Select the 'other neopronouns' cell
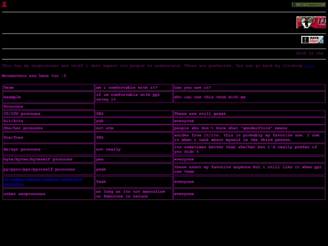Image resolution: width=328 pixels, height=246 pixels. [x=49, y=194]
